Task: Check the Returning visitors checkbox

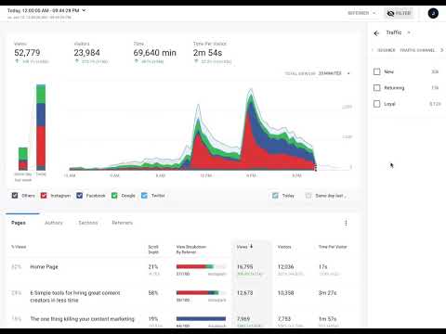Action: coord(377,88)
